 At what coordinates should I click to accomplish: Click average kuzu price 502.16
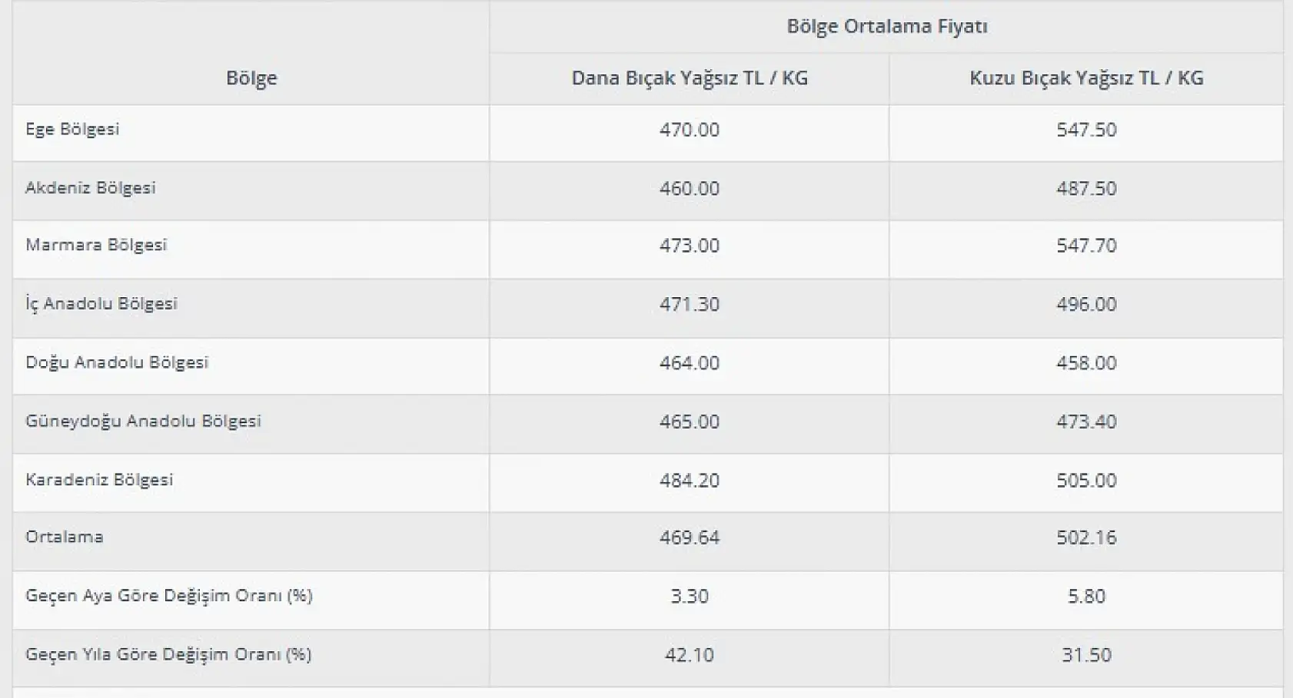1086,538
